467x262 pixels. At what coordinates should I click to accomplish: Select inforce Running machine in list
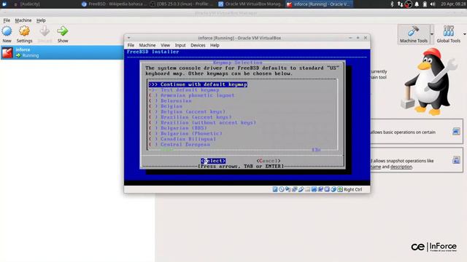tap(62, 52)
